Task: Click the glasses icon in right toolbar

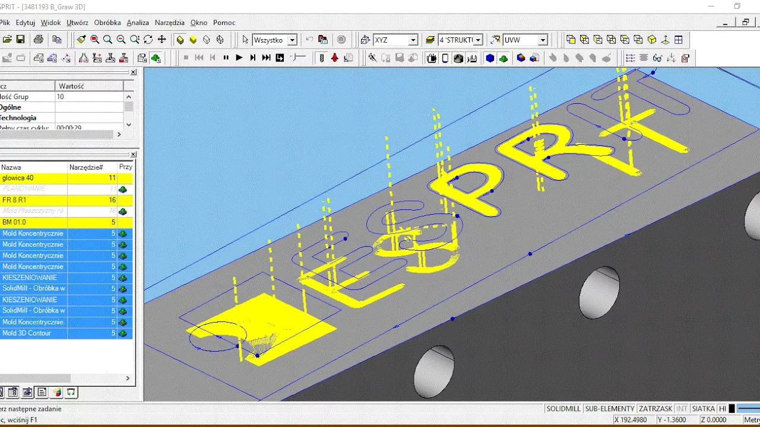Action: point(657,58)
